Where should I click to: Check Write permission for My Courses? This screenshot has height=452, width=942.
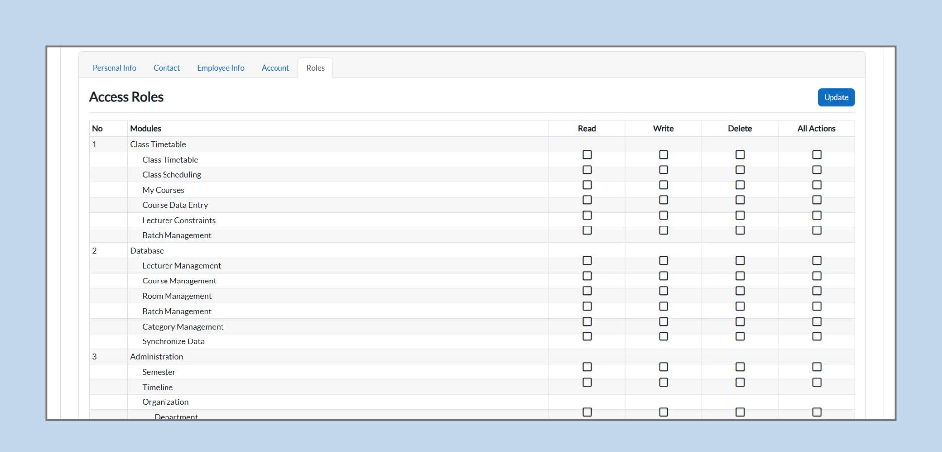tap(663, 185)
